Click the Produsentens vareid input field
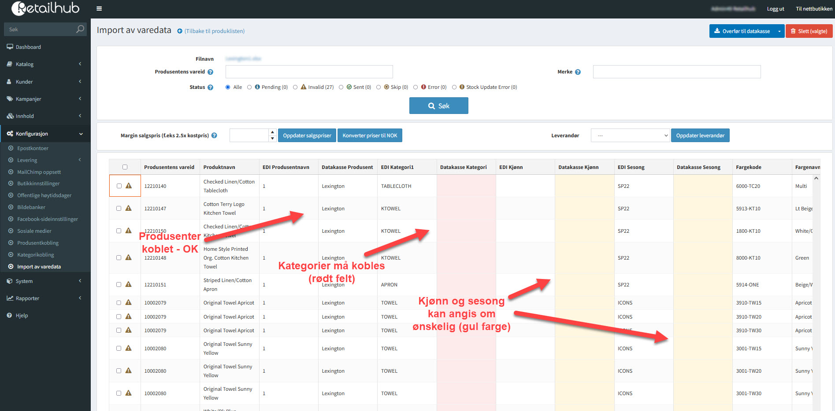This screenshot has width=835, height=411. pos(309,72)
